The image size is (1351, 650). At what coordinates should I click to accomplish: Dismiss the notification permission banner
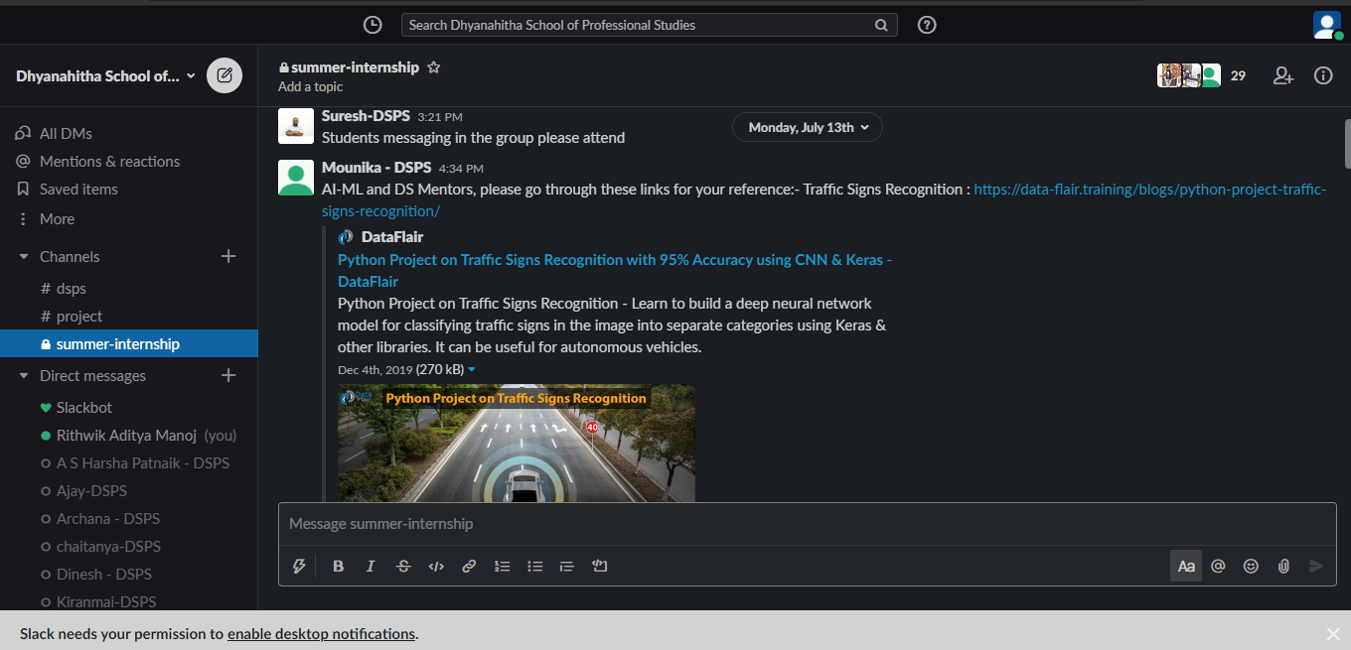point(1333,634)
